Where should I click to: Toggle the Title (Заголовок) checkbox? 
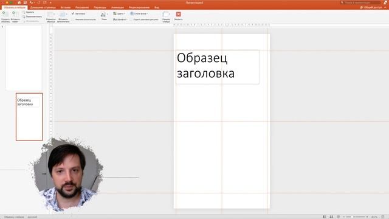tap(73, 13)
